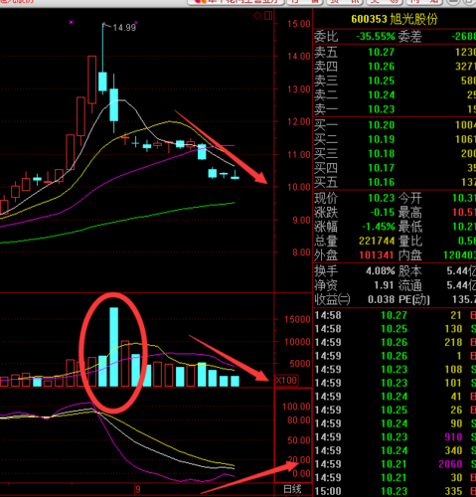
Task: Select 买一 bid row at 10.20
Action: tap(395, 125)
